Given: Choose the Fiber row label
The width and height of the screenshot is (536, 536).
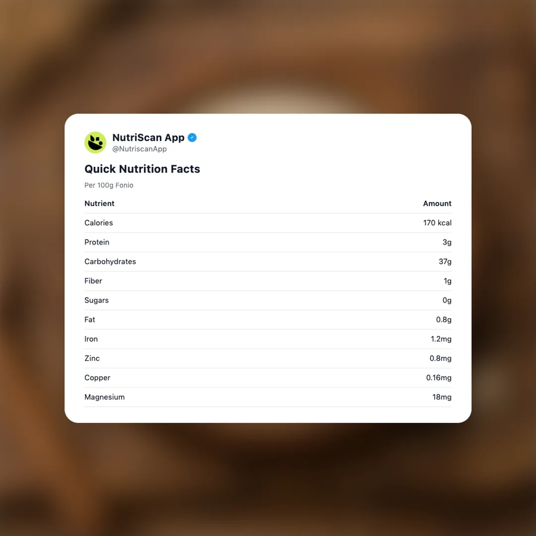Looking at the screenshot, I should pos(93,281).
